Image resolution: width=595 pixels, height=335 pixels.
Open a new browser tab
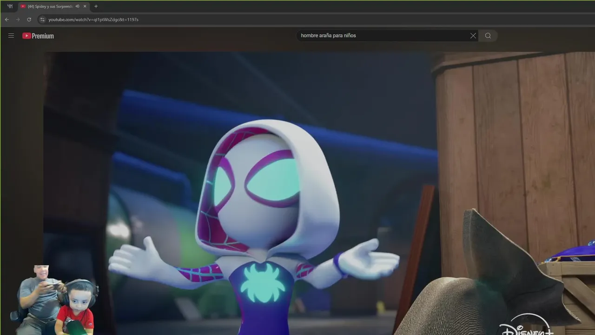(96, 7)
